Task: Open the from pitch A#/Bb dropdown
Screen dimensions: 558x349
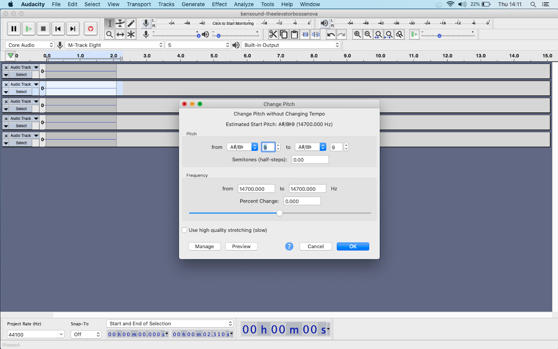Action: [x=242, y=147]
